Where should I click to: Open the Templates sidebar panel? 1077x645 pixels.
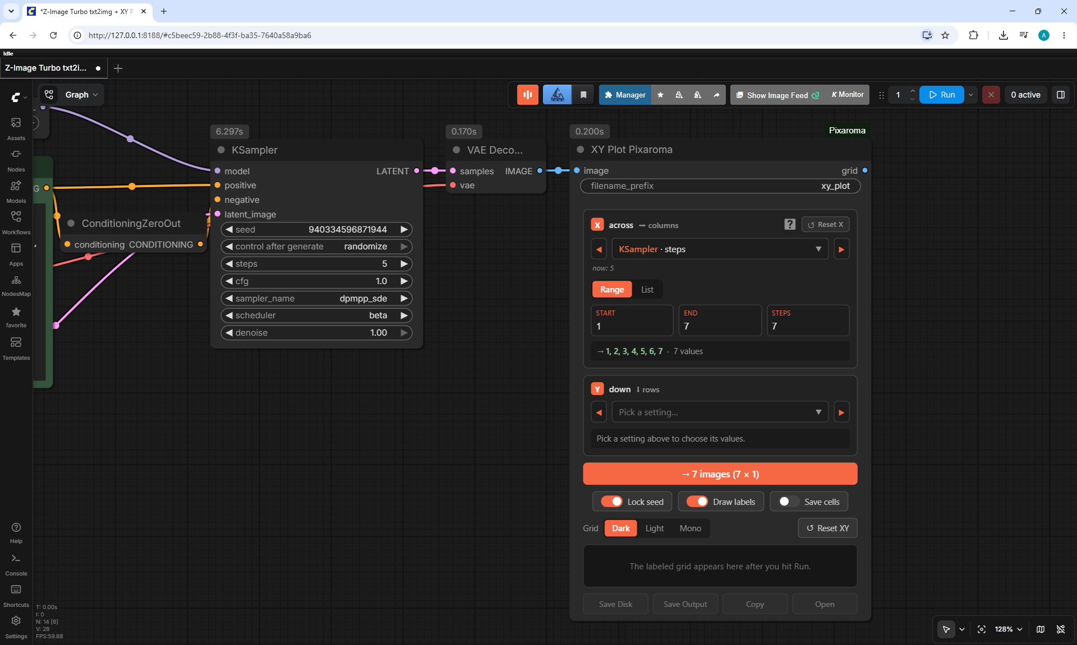pos(16,348)
